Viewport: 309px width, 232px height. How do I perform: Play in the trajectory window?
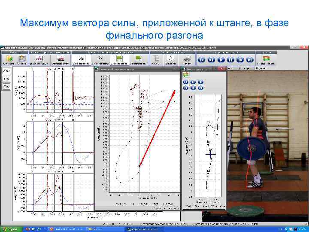[200, 82]
